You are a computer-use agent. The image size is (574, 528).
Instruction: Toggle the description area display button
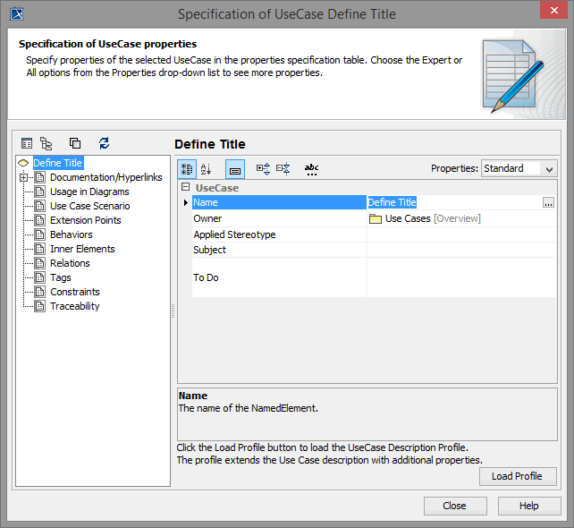234,168
